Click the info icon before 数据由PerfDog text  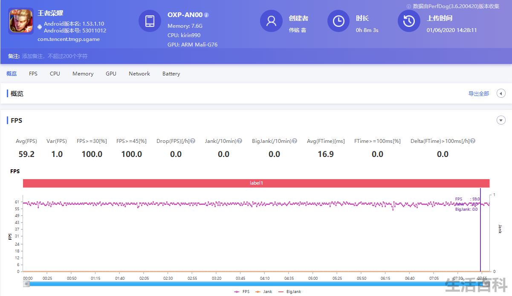point(409,6)
